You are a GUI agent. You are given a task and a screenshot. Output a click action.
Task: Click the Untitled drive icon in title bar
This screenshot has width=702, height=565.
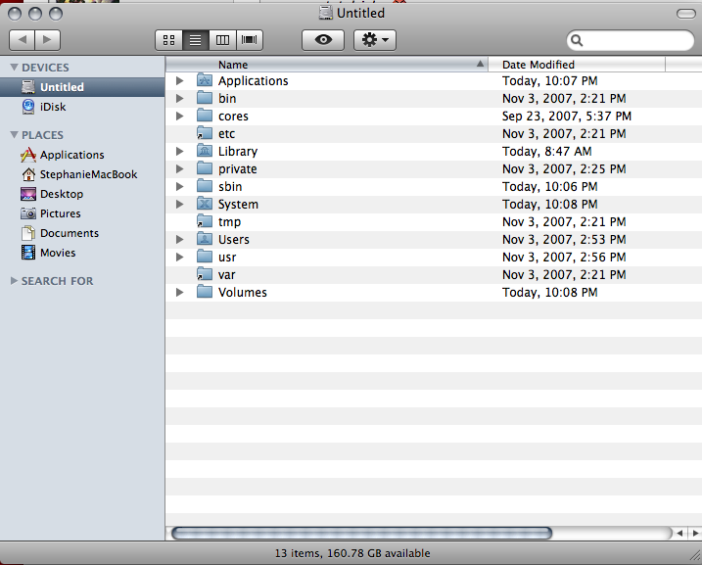pyautogui.click(x=326, y=13)
